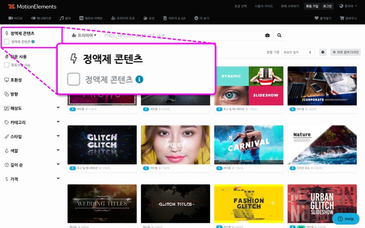Viewport: 365px width, 228px height.
Task: Open the 요금 선택 menu link
Action: click(x=240, y=6)
